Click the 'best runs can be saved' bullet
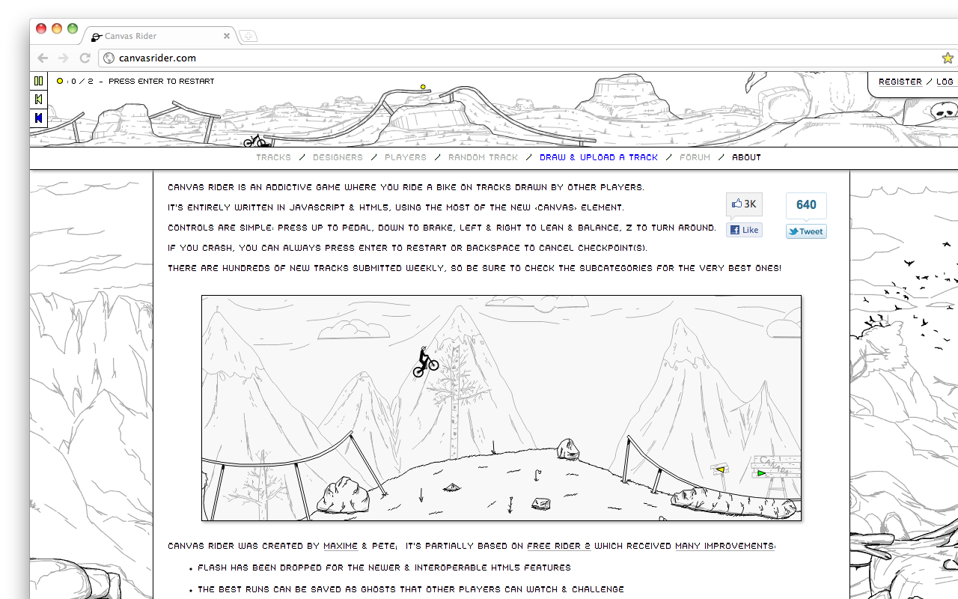The height and width of the screenshot is (599, 958). (411, 589)
